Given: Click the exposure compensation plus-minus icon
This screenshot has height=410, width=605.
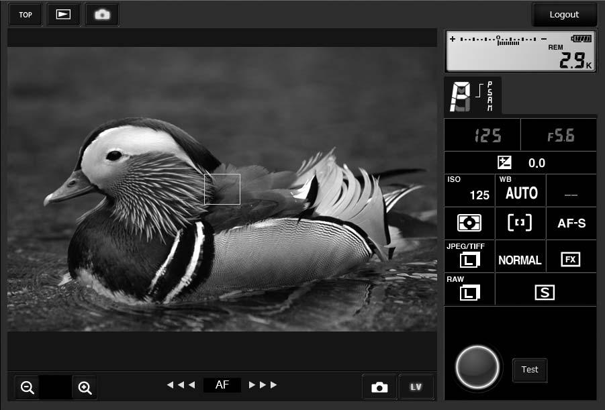Looking at the screenshot, I should (x=504, y=163).
